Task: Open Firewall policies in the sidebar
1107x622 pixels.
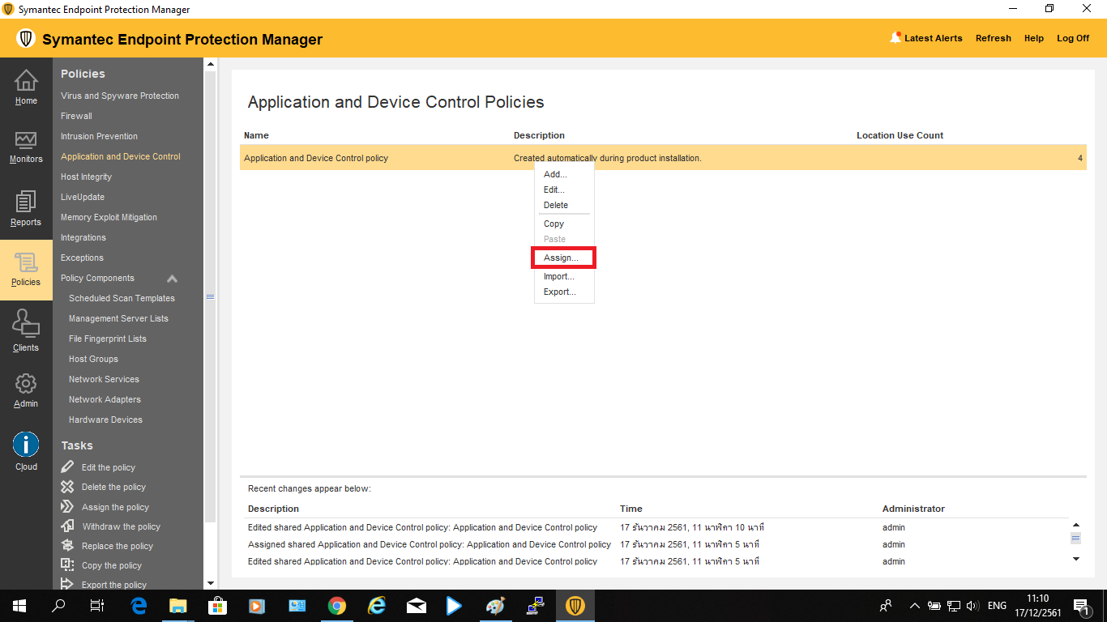Action: (x=76, y=116)
